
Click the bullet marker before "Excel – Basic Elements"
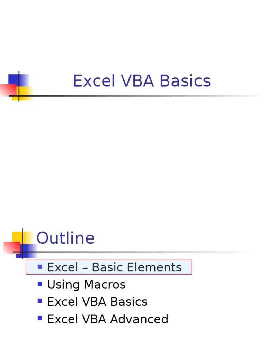point(40,267)
